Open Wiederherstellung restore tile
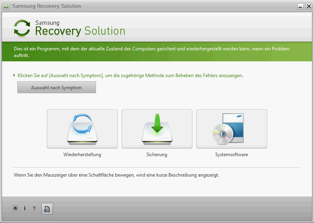 [82, 129]
